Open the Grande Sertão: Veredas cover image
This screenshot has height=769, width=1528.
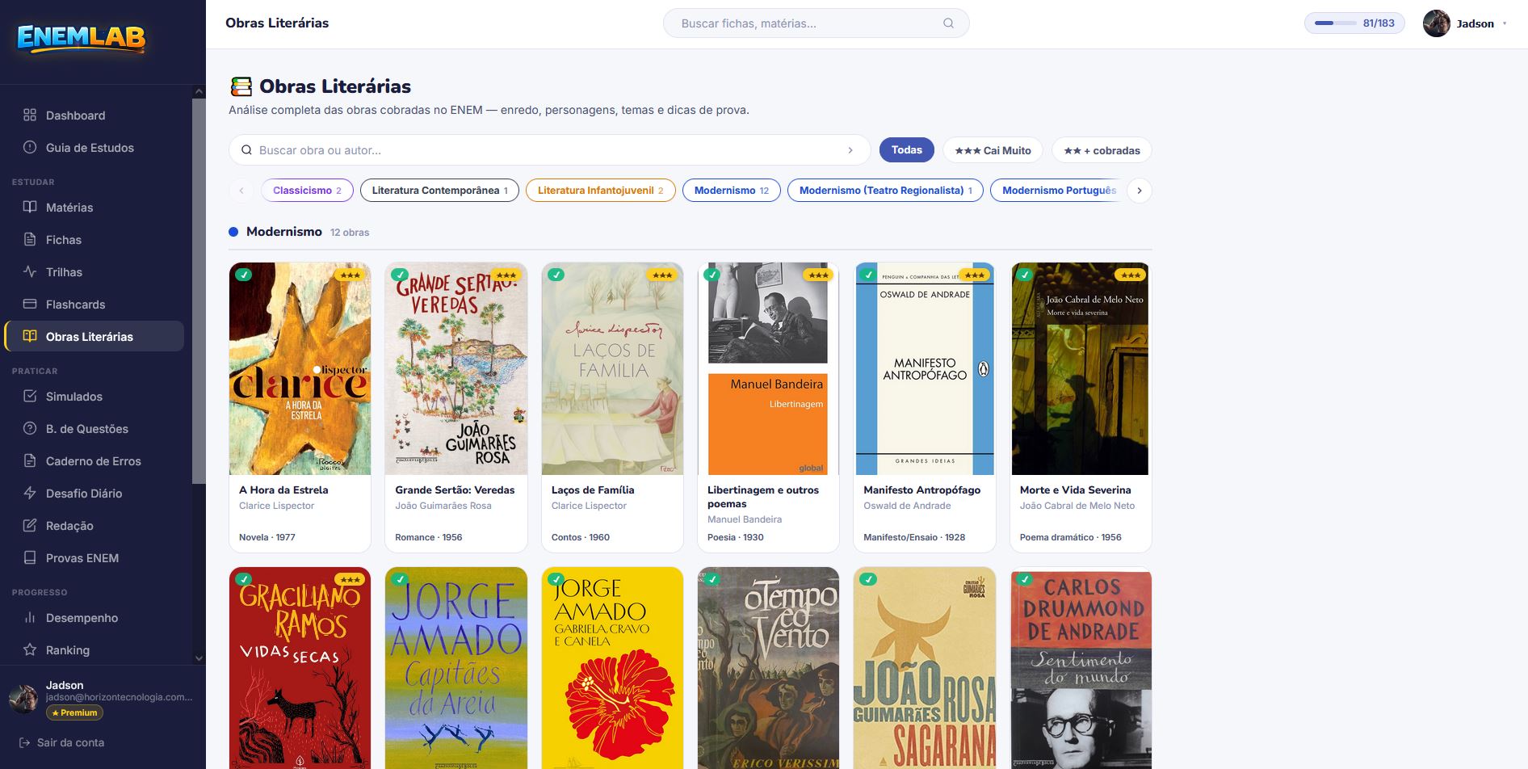coord(456,368)
